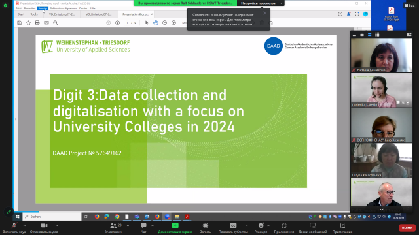Leave the meeting with Выйти button
This screenshot has height=235, width=419.
tap(407, 228)
